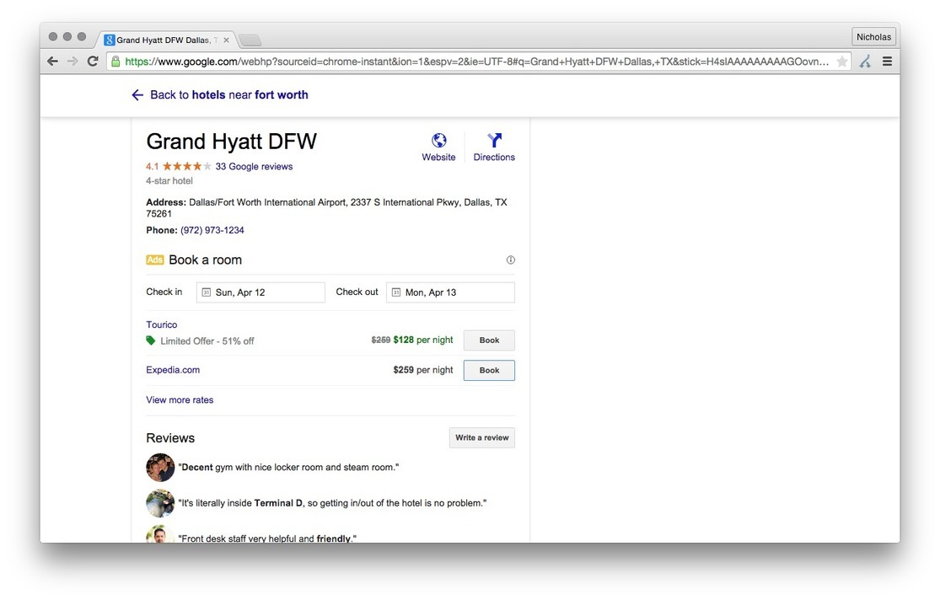Click the left arrow icon beside Back to hotels

tap(137, 94)
